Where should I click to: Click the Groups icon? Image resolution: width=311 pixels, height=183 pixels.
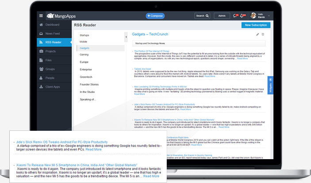[41, 69]
